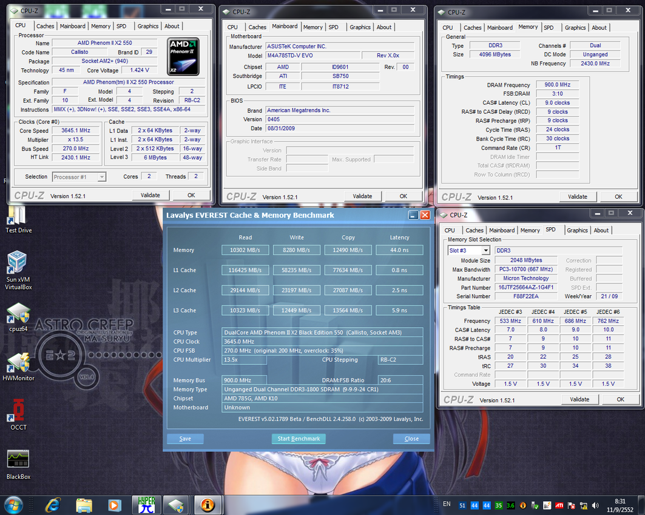Select the OCCT desktop icon
This screenshot has width=645, height=515.
click(x=19, y=414)
